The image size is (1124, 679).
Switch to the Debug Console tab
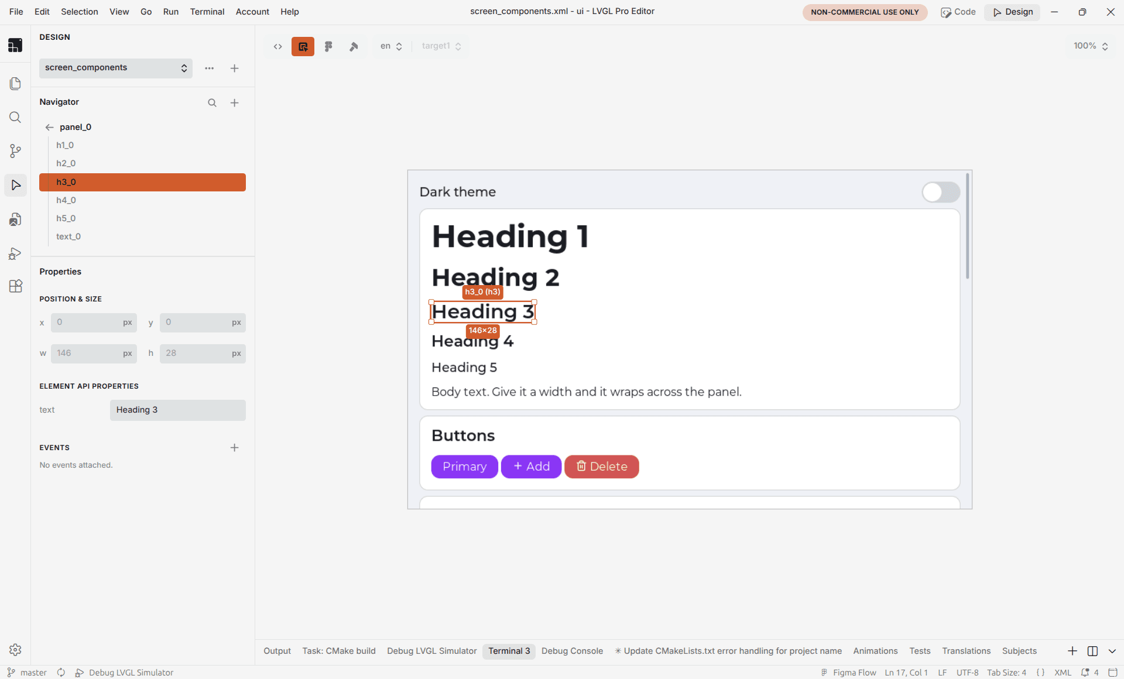pyautogui.click(x=572, y=651)
